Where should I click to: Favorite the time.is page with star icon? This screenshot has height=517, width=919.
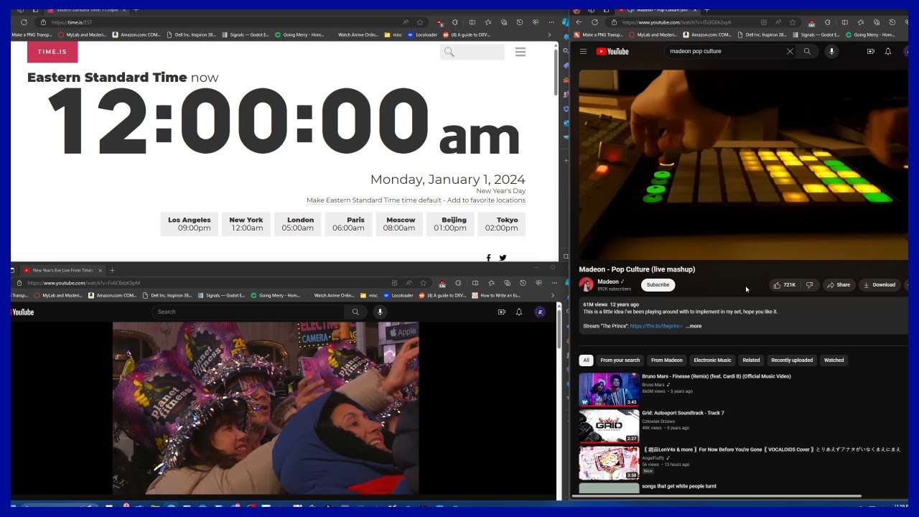pos(420,22)
